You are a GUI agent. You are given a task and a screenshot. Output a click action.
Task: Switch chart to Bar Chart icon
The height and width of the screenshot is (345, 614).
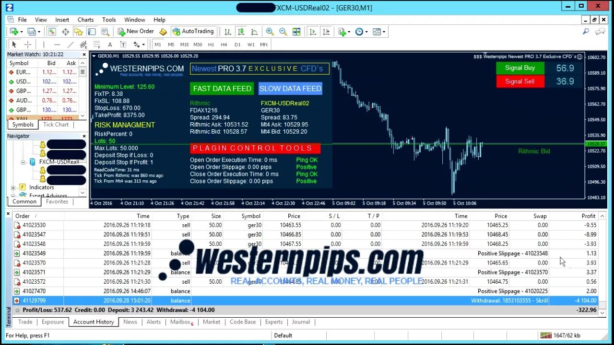(228, 32)
